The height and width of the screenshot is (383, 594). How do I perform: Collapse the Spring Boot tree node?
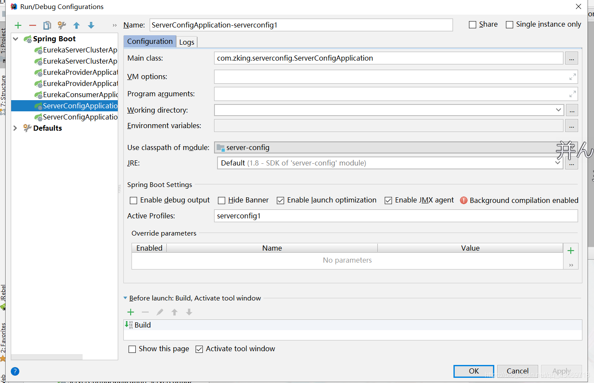[16, 39]
